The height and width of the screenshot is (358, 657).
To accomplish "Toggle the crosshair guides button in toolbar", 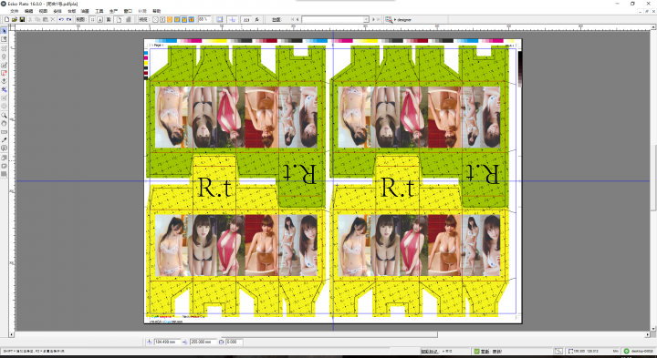I will [x=232, y=19].
